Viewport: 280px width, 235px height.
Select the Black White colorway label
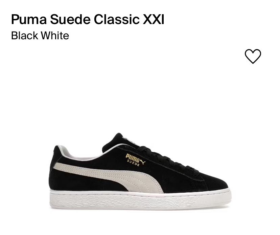click(x=40, y=36)
